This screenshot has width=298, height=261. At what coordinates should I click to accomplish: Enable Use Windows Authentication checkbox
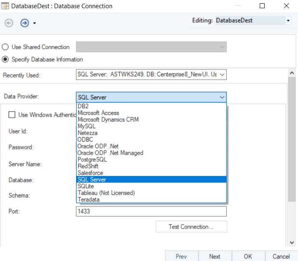pyautogui.click(x=12, y=115)
